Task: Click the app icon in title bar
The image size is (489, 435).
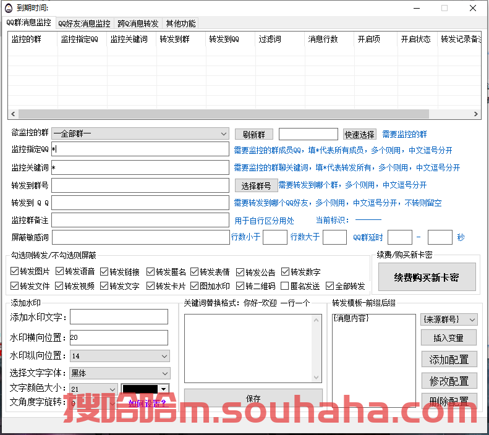Action: click(x=7, y=8)
